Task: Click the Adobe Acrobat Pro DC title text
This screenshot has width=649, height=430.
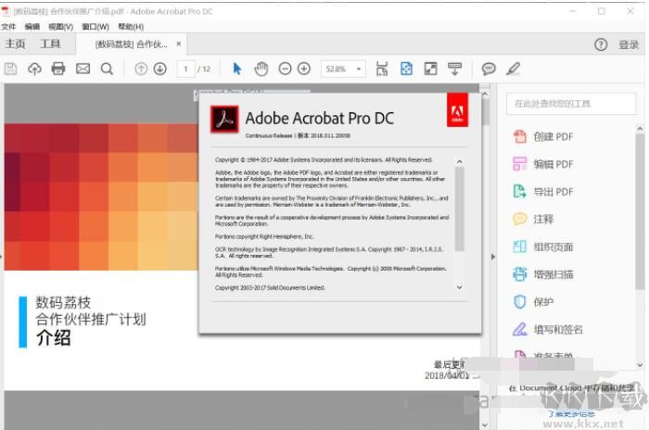Action: click(319, 119)
